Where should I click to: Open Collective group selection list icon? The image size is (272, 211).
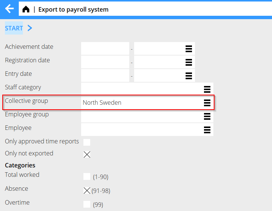pyautogui.click(x=207, y=103)
